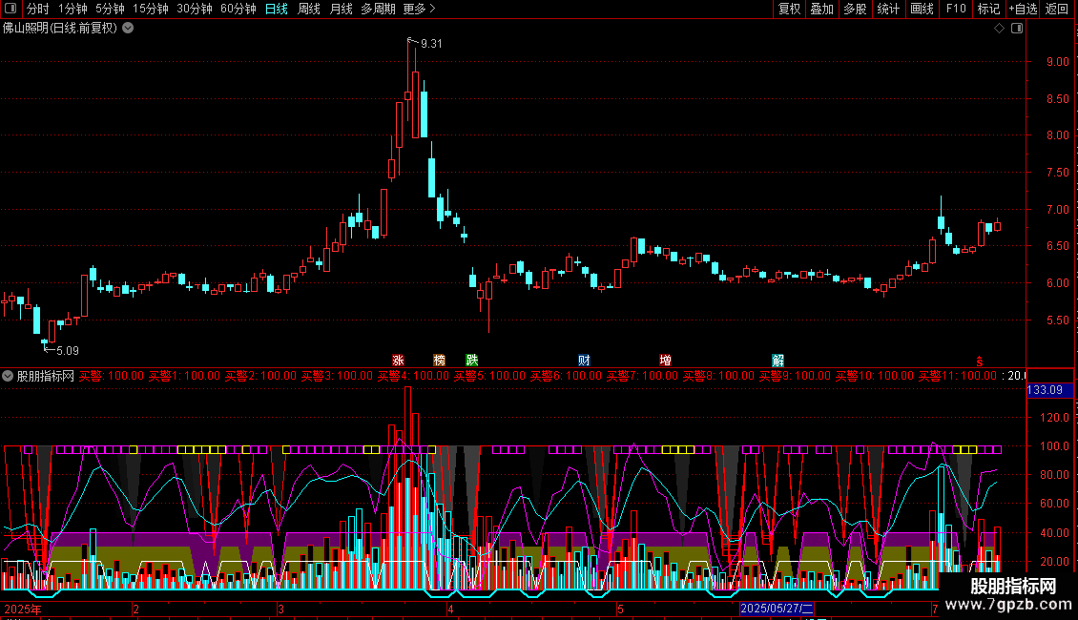Add stock via +自选 button
Image resolution: width=1078 pixels, height=620 pixels.
(1023, 9)
